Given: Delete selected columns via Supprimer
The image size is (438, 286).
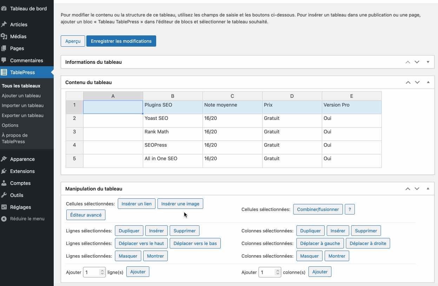Looking at the screenshot, I should [x=366, y=231].
